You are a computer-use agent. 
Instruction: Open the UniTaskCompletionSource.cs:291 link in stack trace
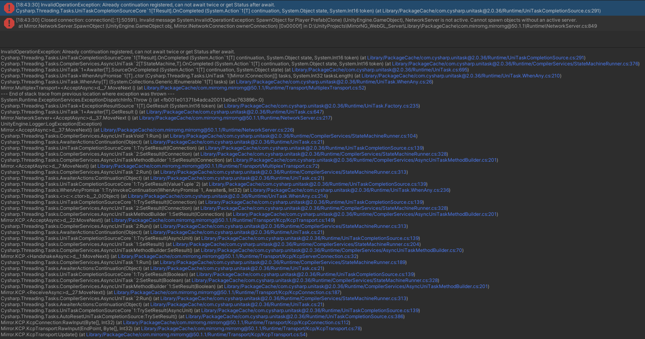click(x=476, y=58)
